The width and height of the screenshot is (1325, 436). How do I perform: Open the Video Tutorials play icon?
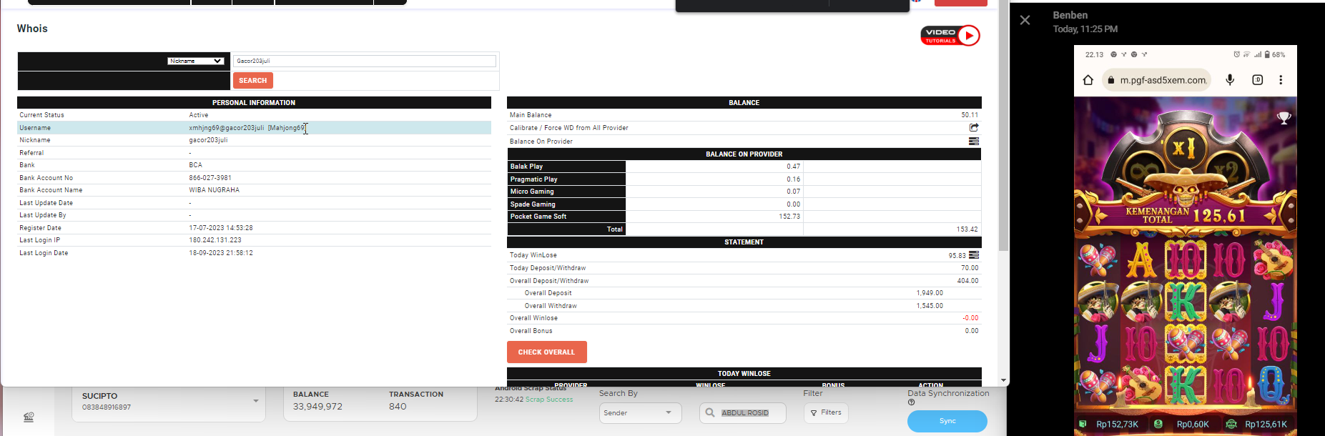(x=969, y=35)
